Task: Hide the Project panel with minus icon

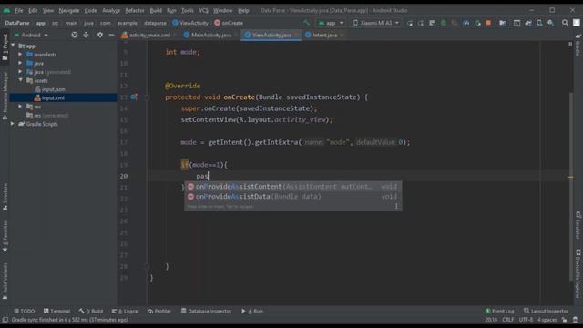Action: (111, 35)
